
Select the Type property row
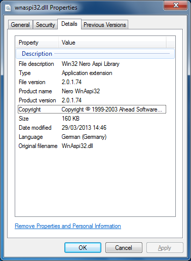[92, 73]
